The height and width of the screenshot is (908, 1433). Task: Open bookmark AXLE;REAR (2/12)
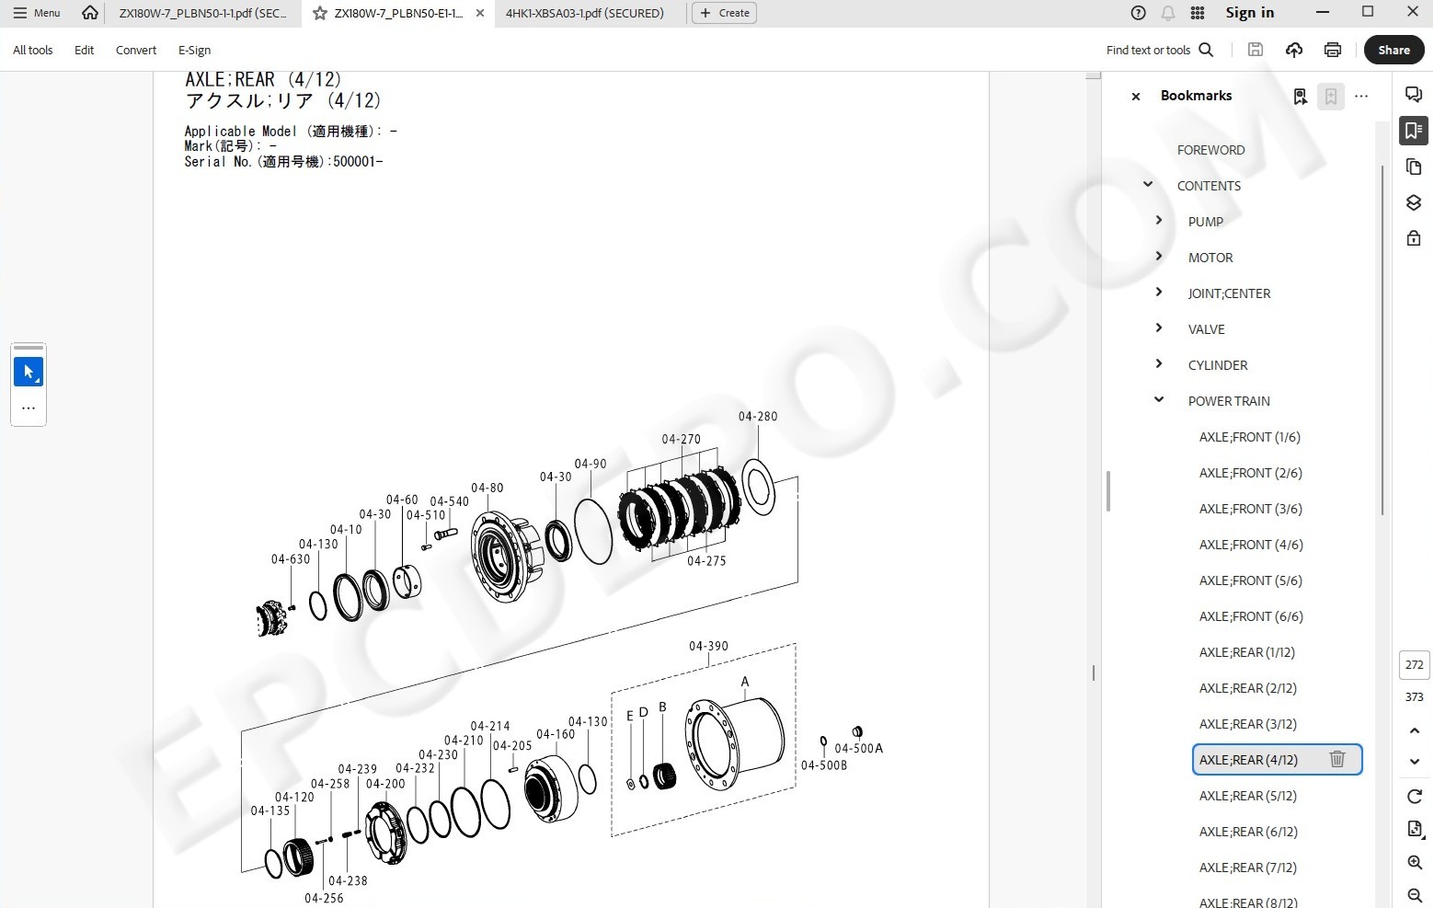[1248, 688]
